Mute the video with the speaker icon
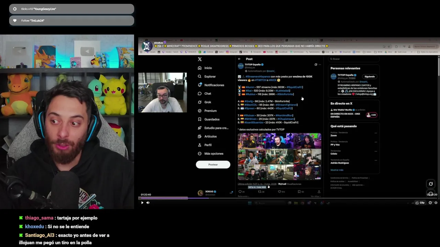The image size is (440, 247). click(x=148, y=203)
